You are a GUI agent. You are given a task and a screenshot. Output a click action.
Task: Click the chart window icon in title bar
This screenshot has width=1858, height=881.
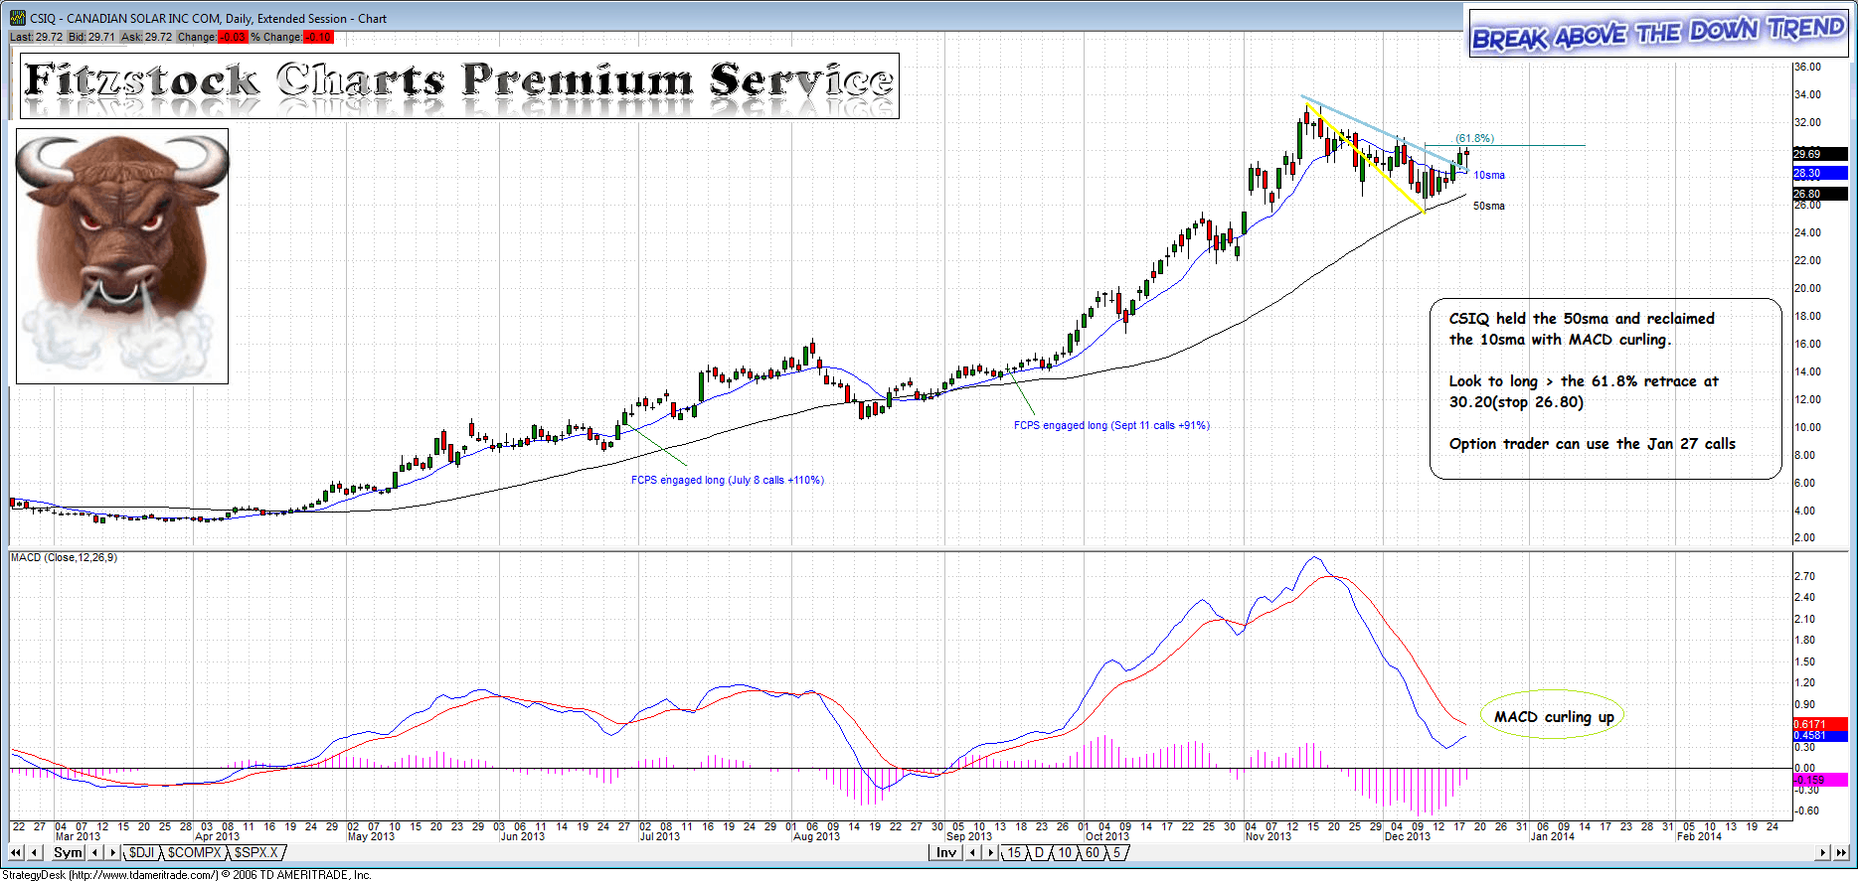(x=18, y=18)
